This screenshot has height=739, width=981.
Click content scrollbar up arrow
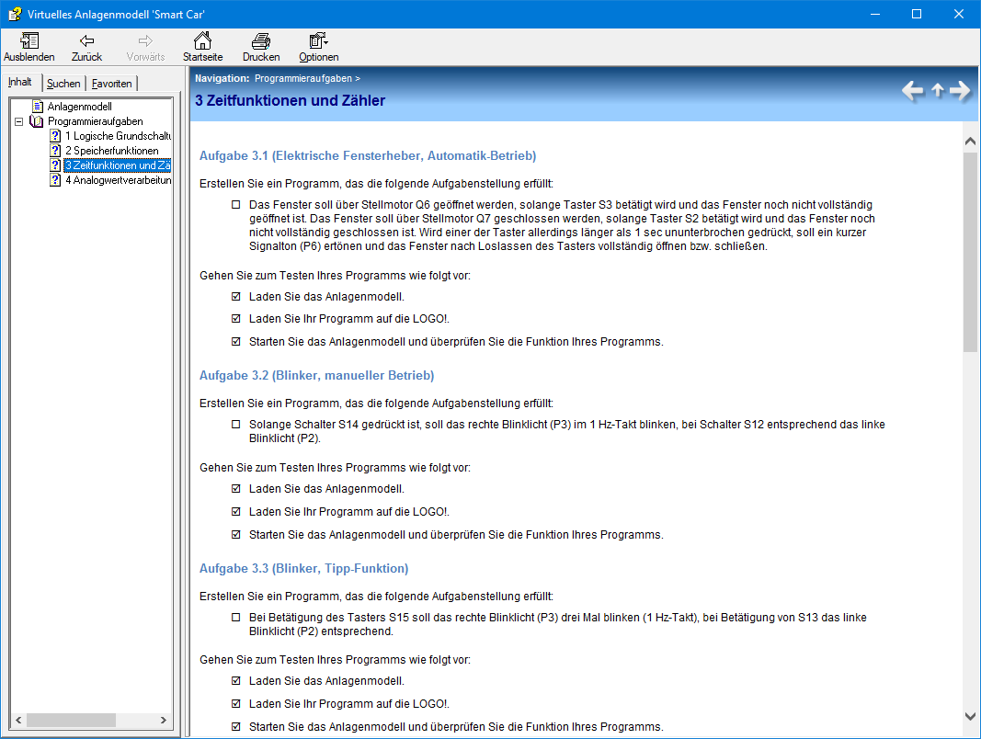970,142
